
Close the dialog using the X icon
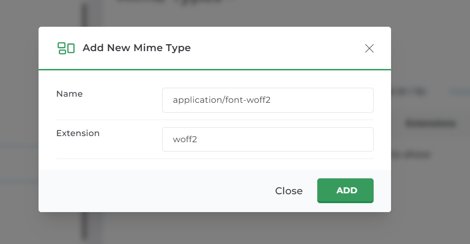(369, 48)
